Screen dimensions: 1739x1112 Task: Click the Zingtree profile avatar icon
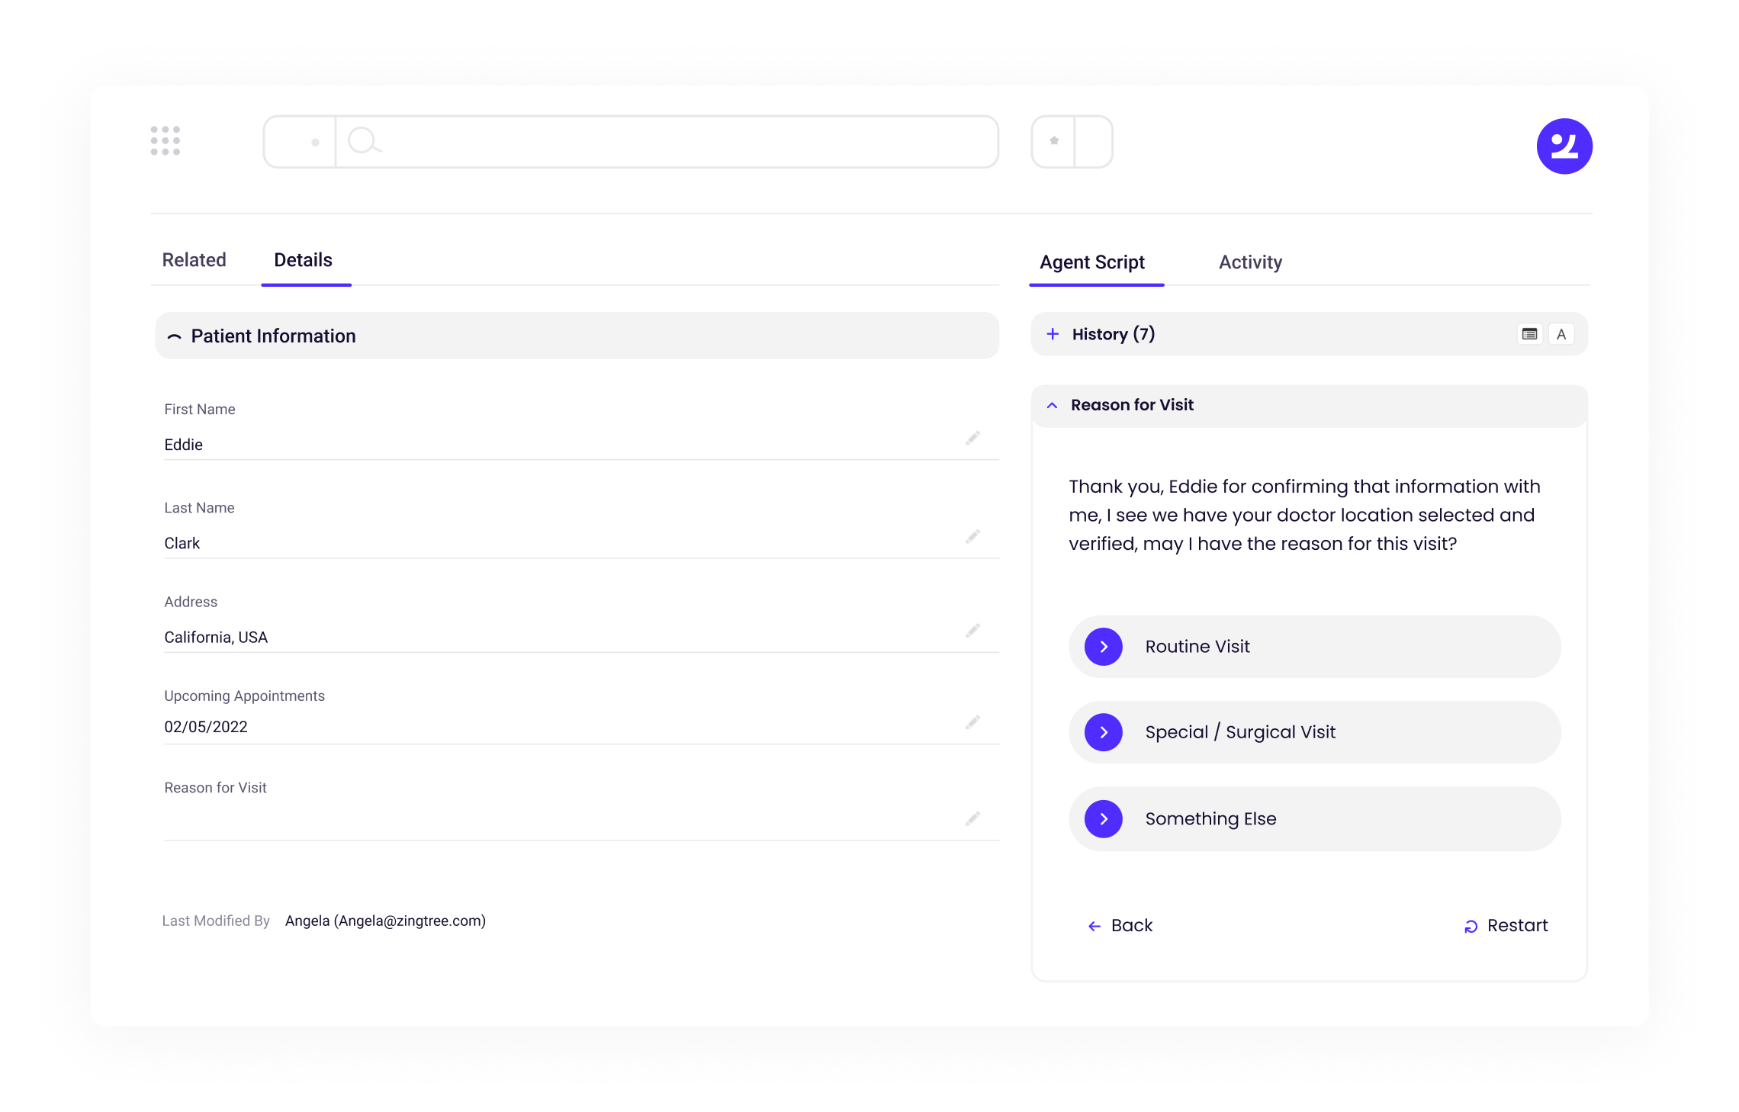tap(1564, 146)
